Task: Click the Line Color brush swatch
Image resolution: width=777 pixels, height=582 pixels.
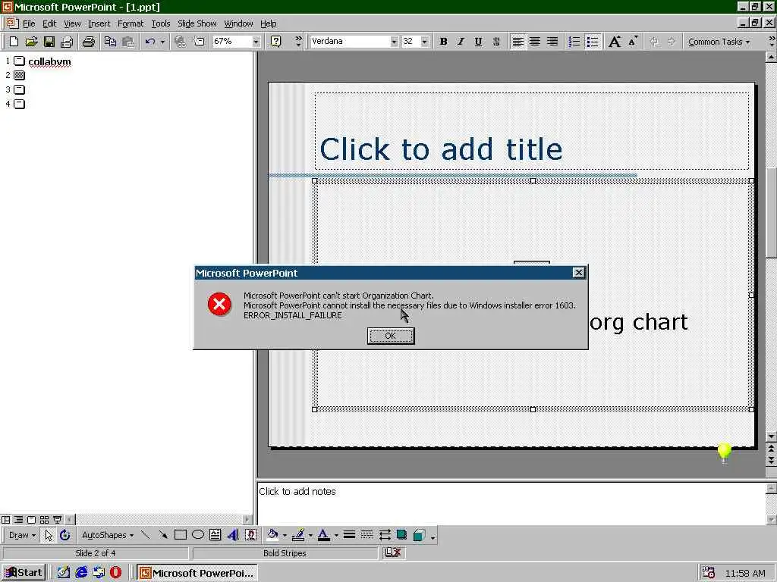Action: (297, 535)
